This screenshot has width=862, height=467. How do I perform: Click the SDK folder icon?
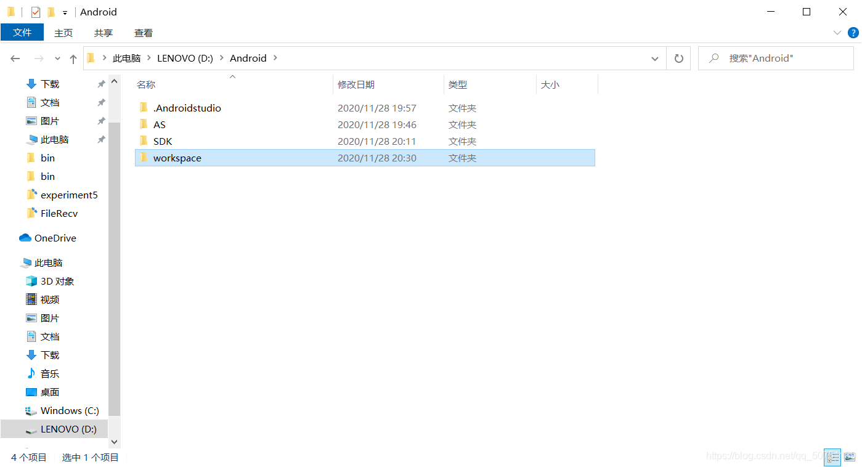[x=144, y=141]
